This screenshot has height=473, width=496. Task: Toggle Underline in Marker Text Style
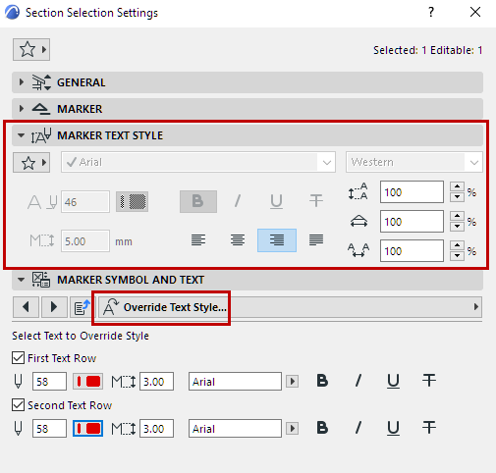click(x=276, y=201)
